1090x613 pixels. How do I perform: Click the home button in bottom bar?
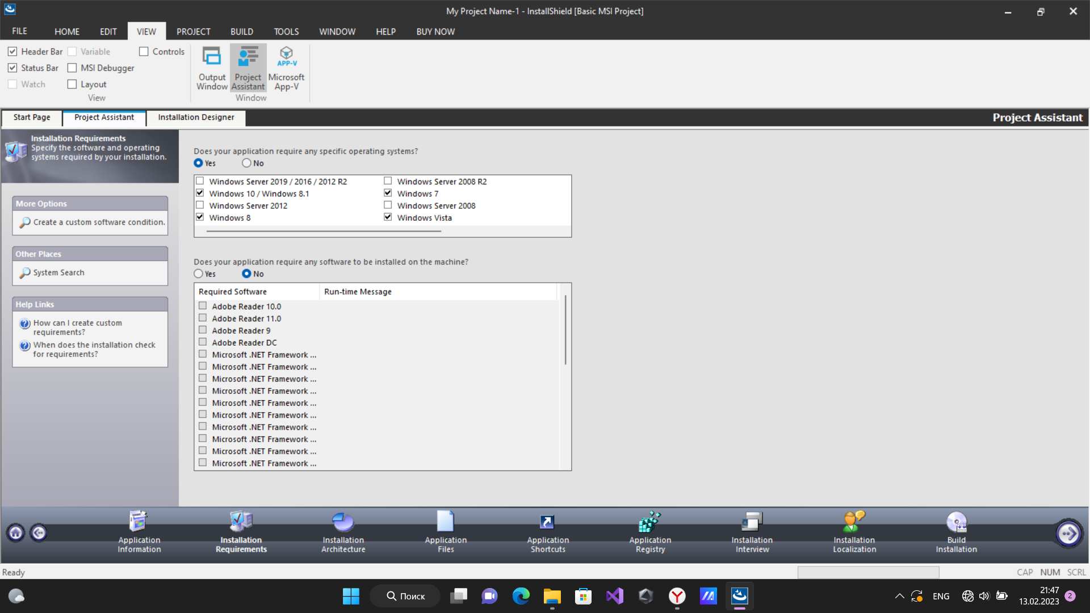[16, 533]
